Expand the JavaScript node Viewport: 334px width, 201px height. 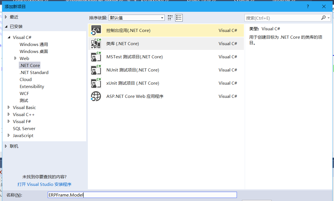point(9,135)
